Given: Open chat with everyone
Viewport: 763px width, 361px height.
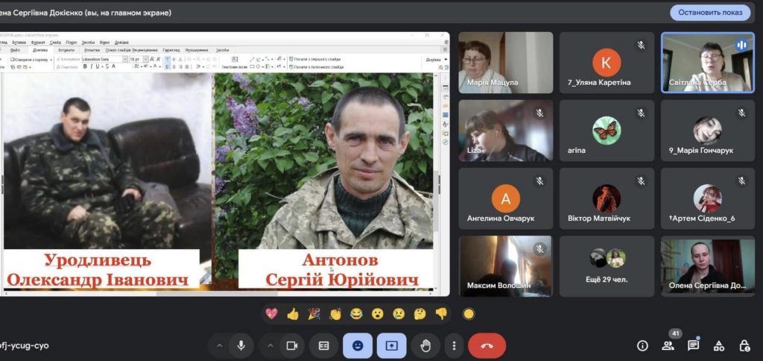Looking at the screenshot, I should [693, 345].
